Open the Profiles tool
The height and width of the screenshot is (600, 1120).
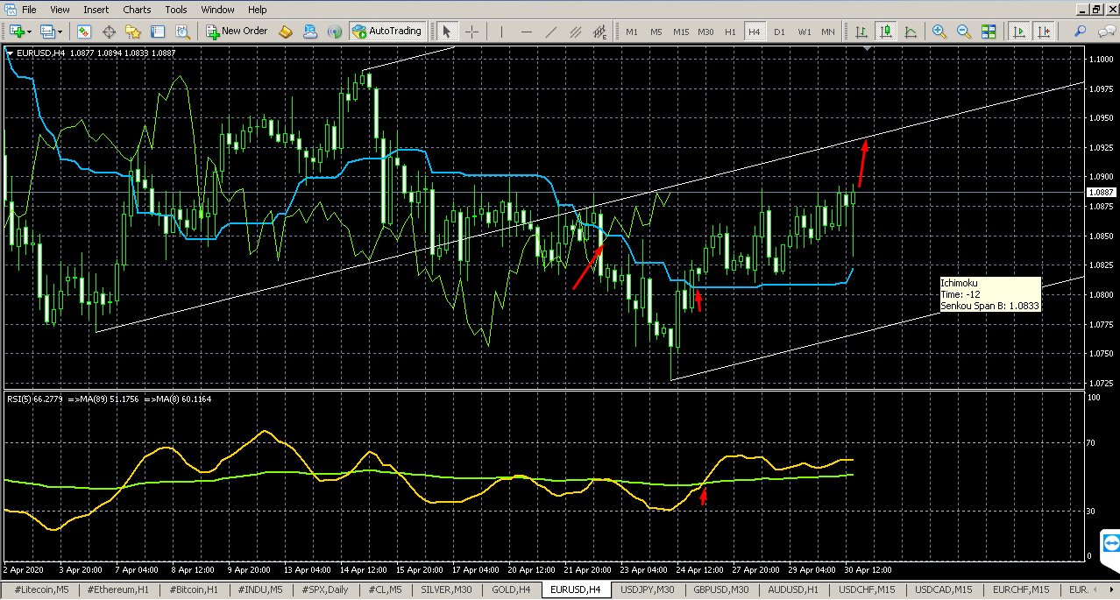click(x=46, y=32)
